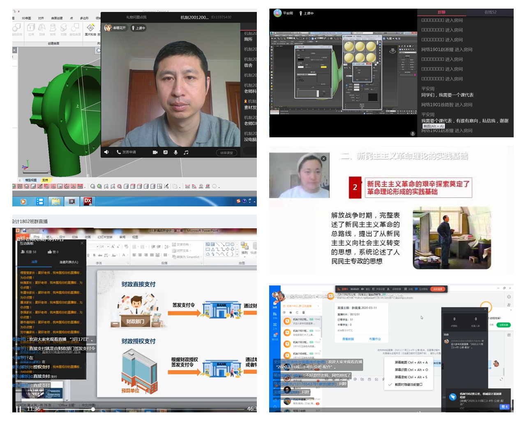Viewport: 526px width, 421px height.
Task: Select the 面片拟合 tool in Geomagic ribbon
Action: tap(90, 30)
